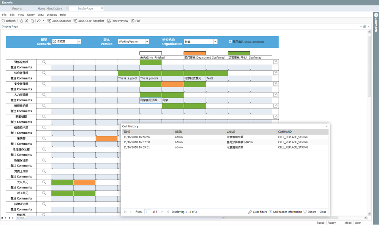The image size is (379, 225).
Task: Select the history row at 11/16/2018 16:57:58
Action: (225, 142)
